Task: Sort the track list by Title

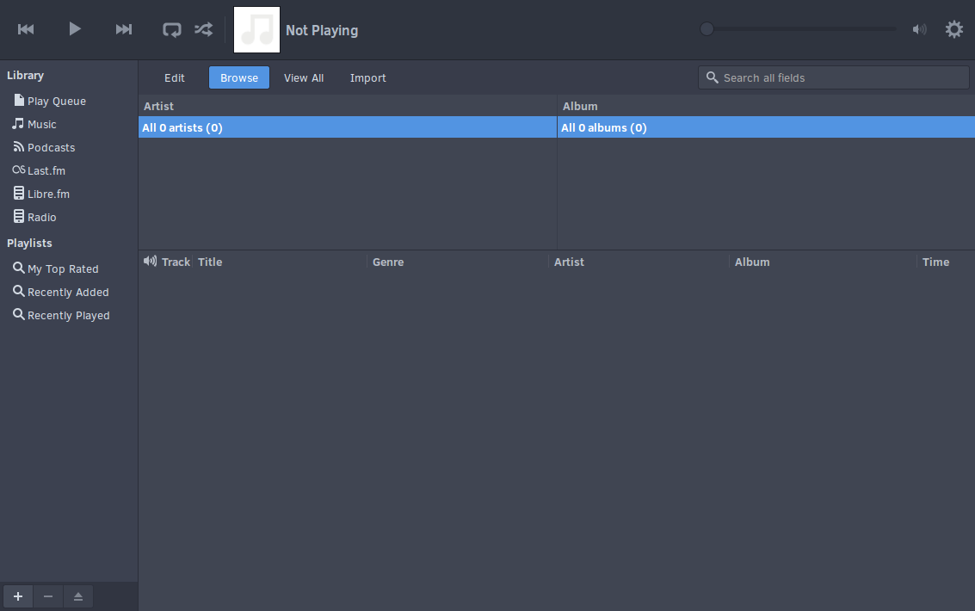Action: [280, 262]
